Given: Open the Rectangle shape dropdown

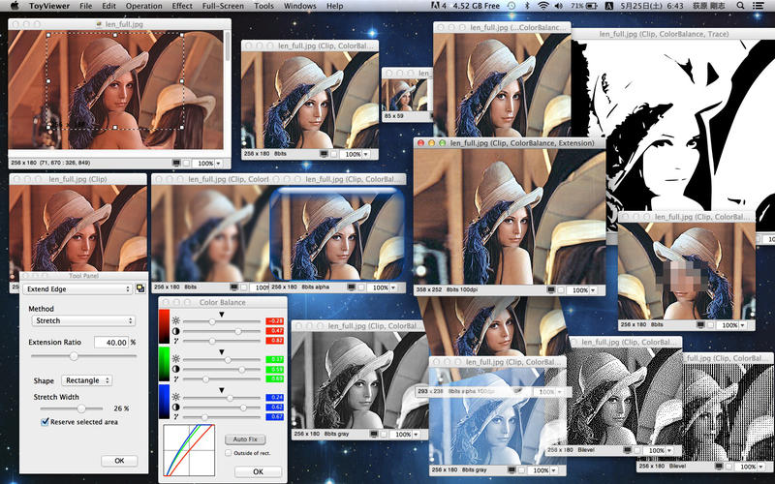Looking at the screenshot, I should pos(86,380).
